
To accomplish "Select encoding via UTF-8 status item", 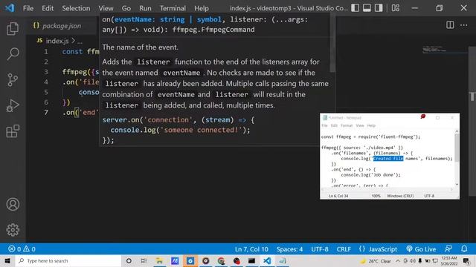I will click(x=320, y=249).
